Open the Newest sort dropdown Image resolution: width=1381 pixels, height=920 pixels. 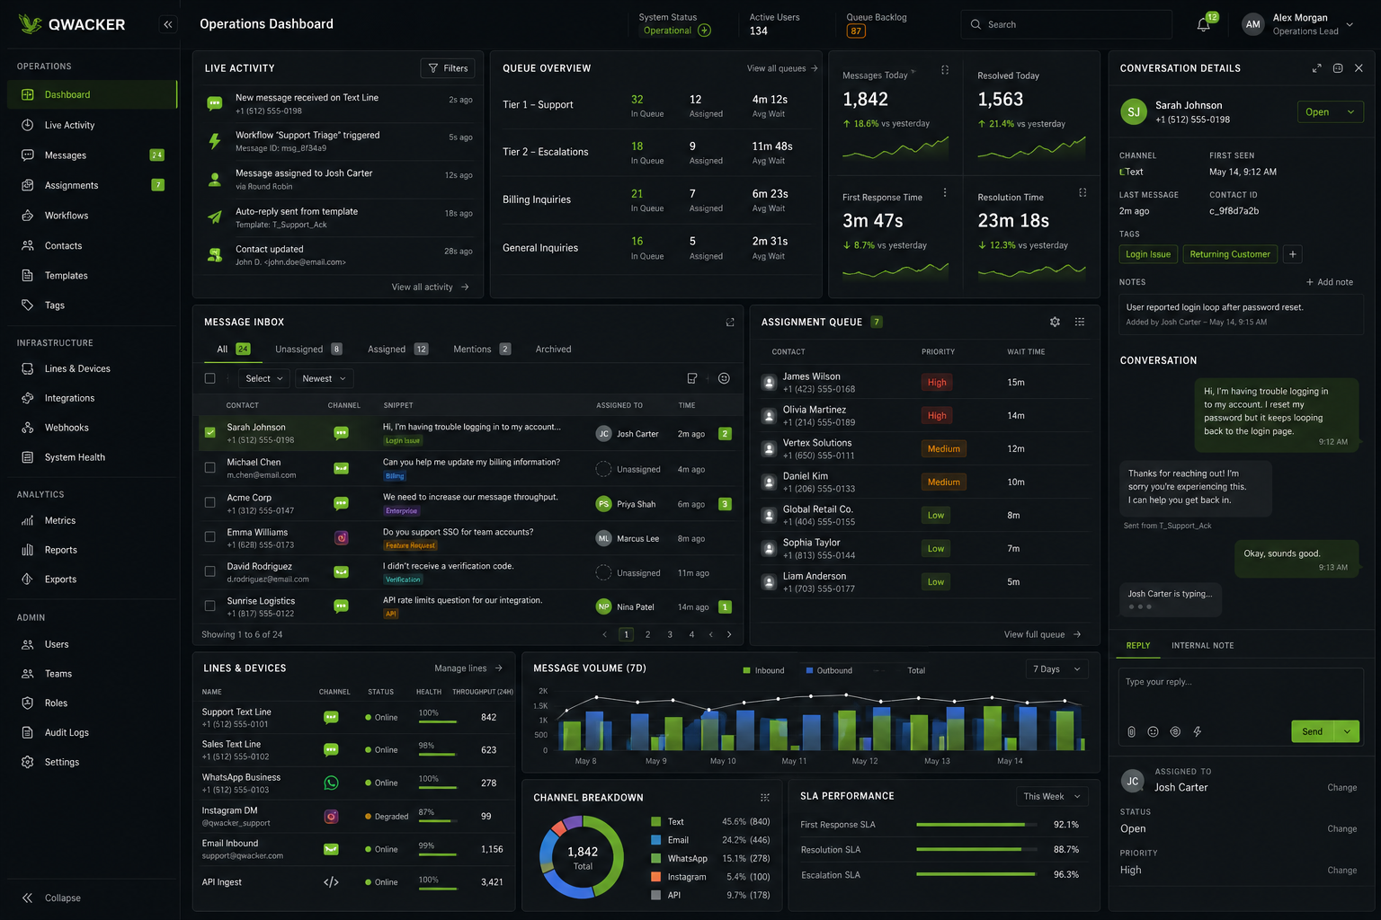(x=324, y=378)
